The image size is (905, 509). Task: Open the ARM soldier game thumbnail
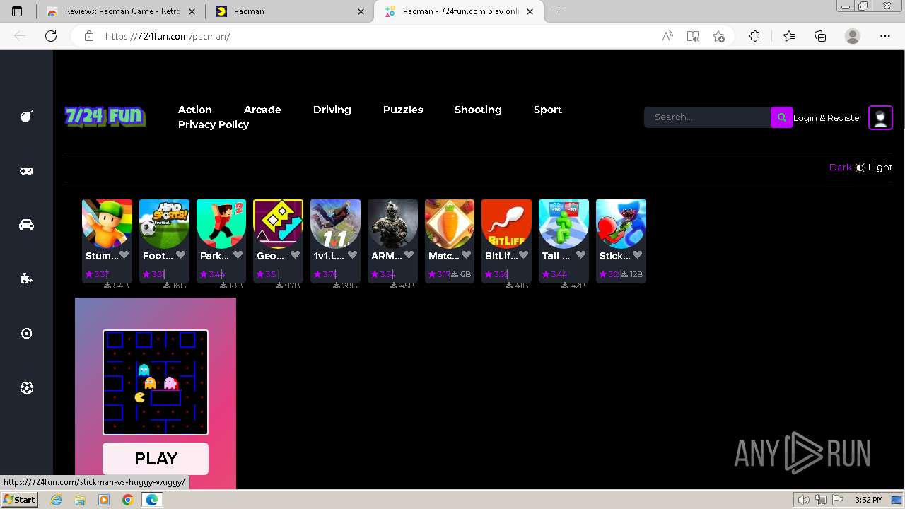pyautogui.click(x=392, y=224)
